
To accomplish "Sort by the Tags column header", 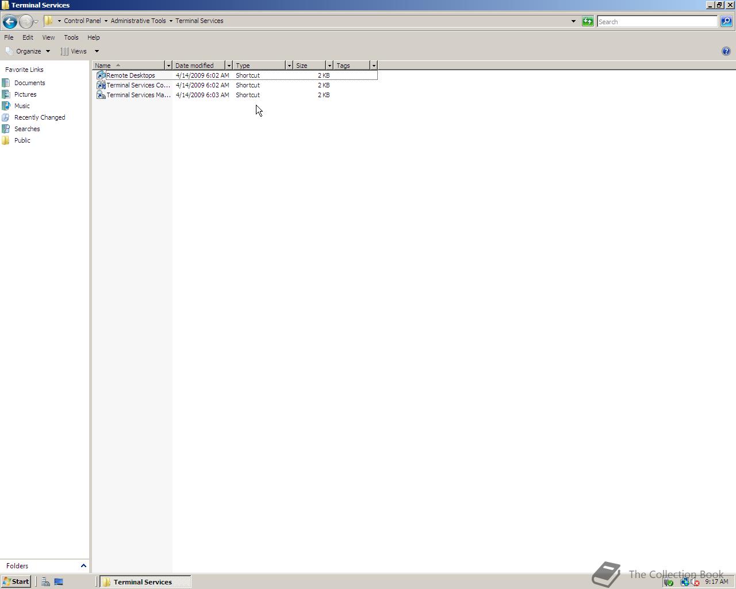I will pyautogui.click(x=352, y=66).
